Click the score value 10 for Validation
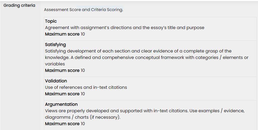The width and height of the screenshot is (258, 130). (83, 94)
